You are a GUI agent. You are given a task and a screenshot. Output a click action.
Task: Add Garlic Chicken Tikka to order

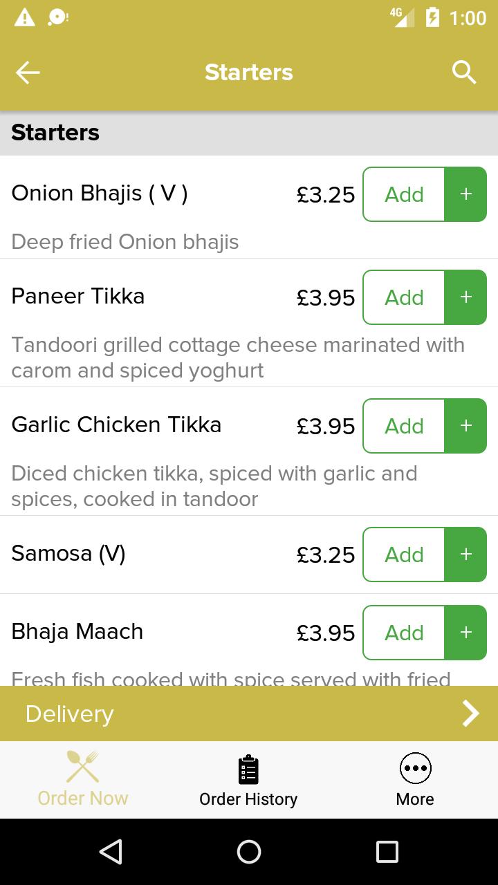point(404,426)
